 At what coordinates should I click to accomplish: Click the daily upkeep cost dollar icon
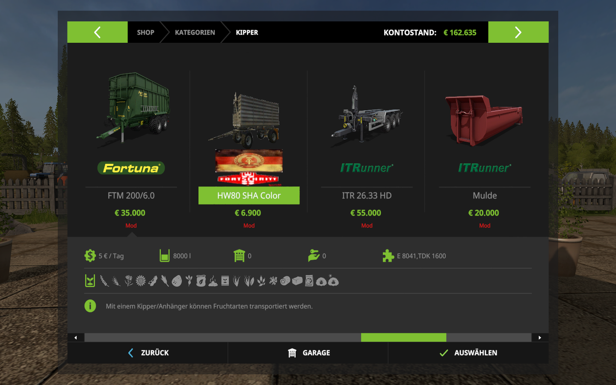click(90, 256)
